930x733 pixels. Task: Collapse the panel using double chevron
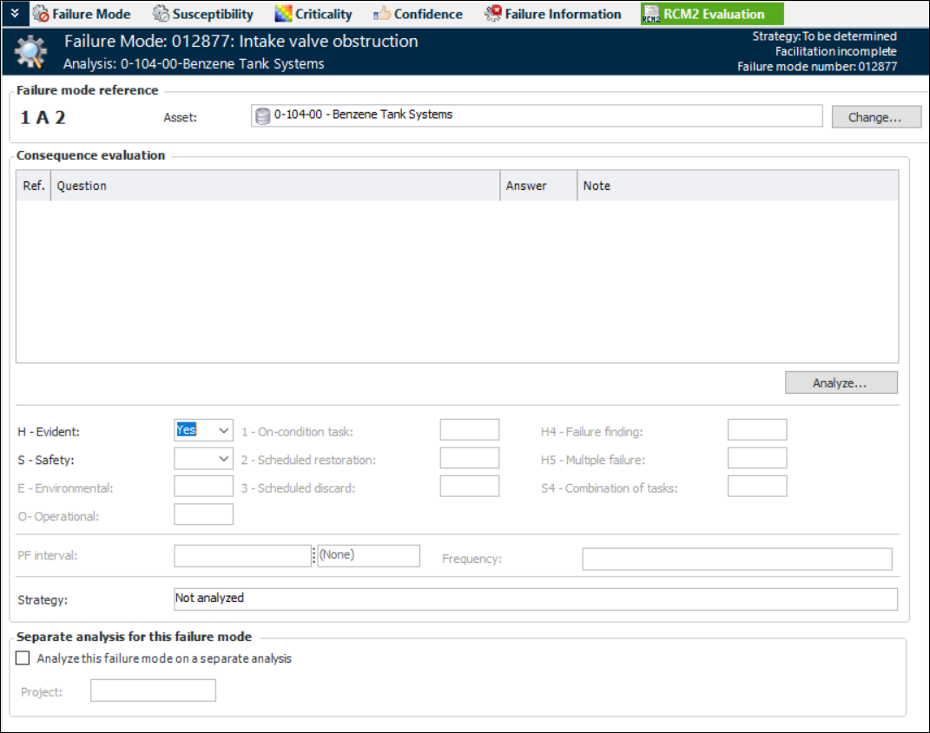tap(15, 14)
